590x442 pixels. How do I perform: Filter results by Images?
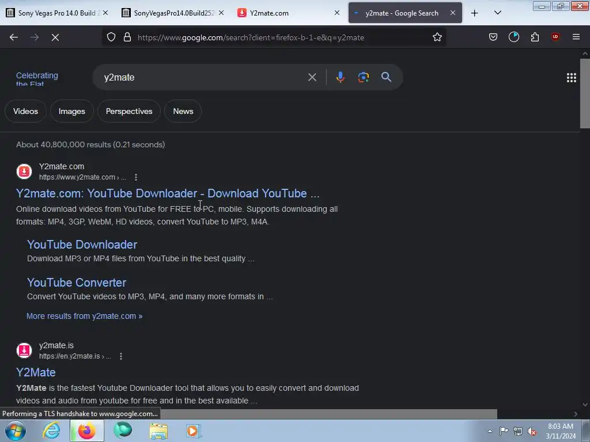click(x=72, y=111)
